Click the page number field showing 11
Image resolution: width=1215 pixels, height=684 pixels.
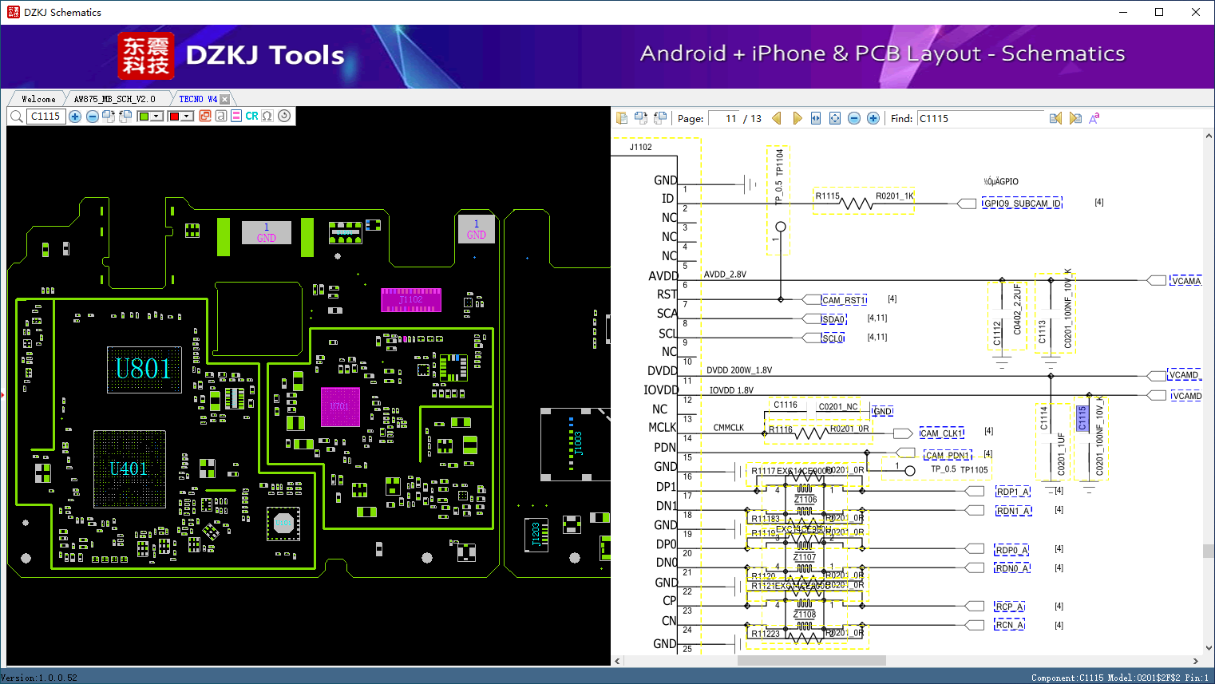click(x=724, y=119)
